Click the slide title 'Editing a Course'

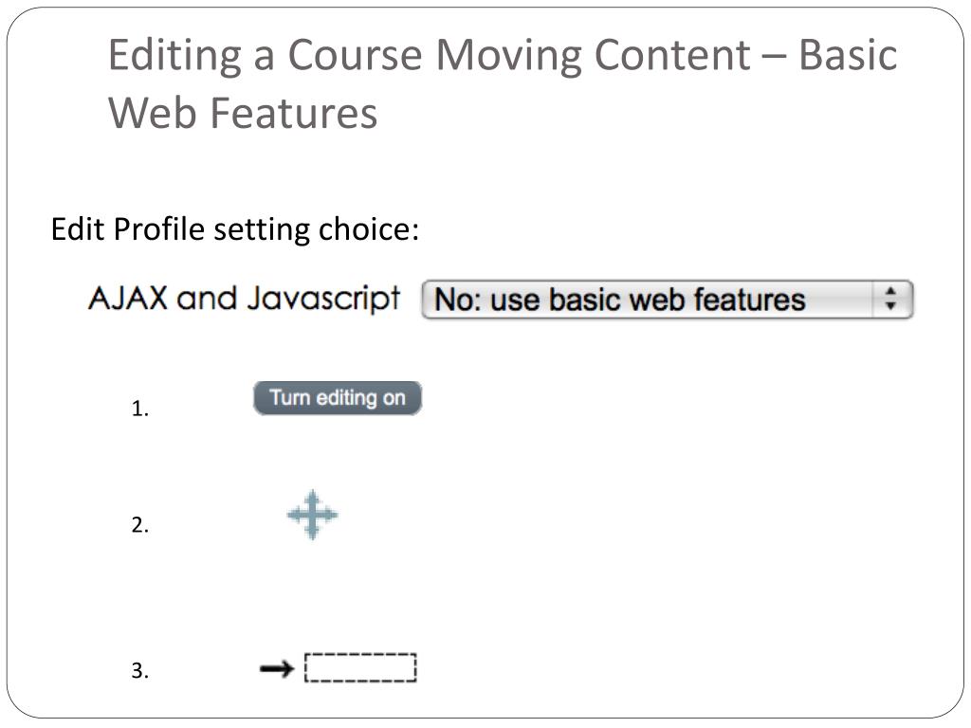coord(264,55)
